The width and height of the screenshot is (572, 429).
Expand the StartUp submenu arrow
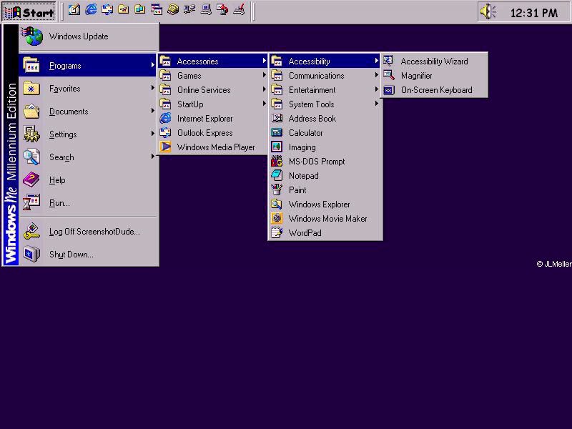(264, 104)
